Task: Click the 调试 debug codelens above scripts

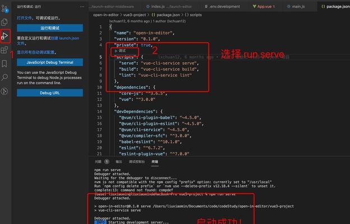Action: point(120,51)
